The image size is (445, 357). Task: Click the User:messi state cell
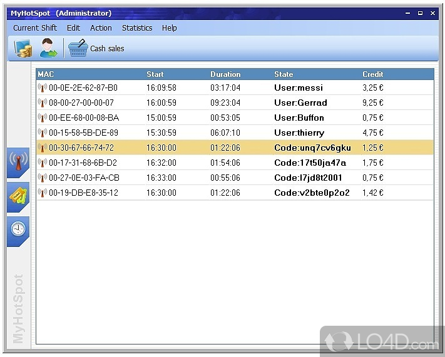(299, 88)
